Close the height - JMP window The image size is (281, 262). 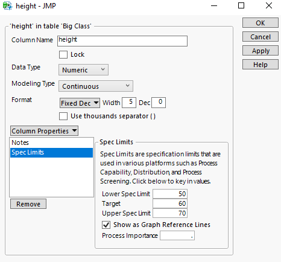[x=269, y=5]
